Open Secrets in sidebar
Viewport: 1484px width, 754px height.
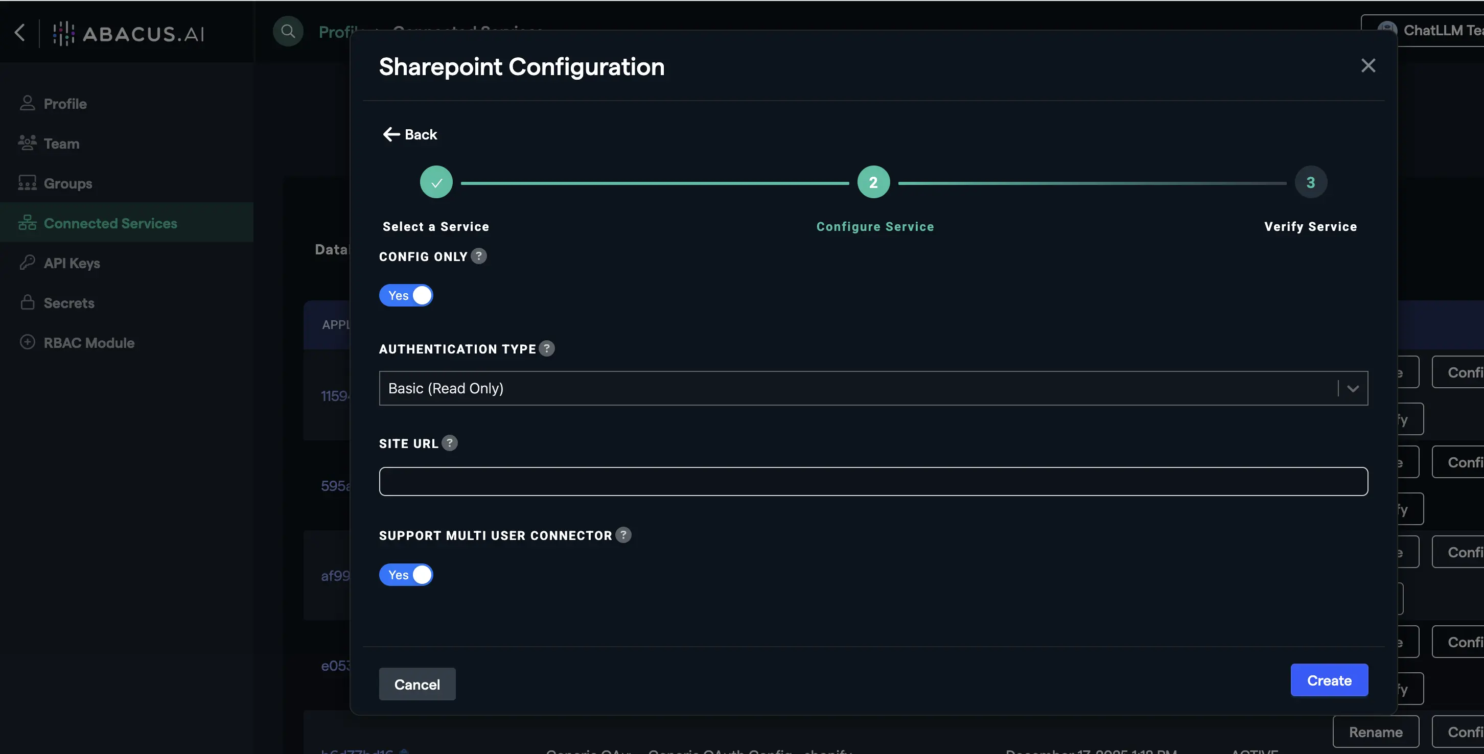[68, 303]
